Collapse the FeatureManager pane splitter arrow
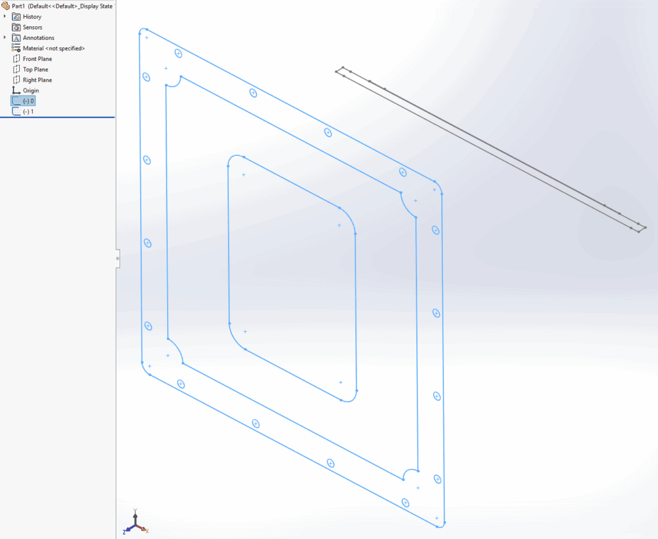This screenshot has width=658, height=539. click(118, 259)
